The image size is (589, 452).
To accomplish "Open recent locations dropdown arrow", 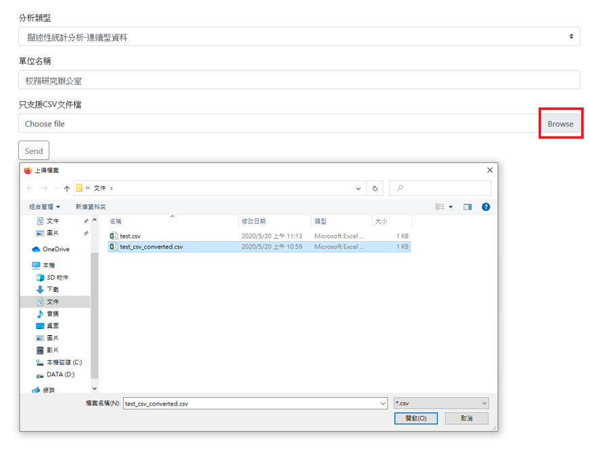I will click(56, 188).
